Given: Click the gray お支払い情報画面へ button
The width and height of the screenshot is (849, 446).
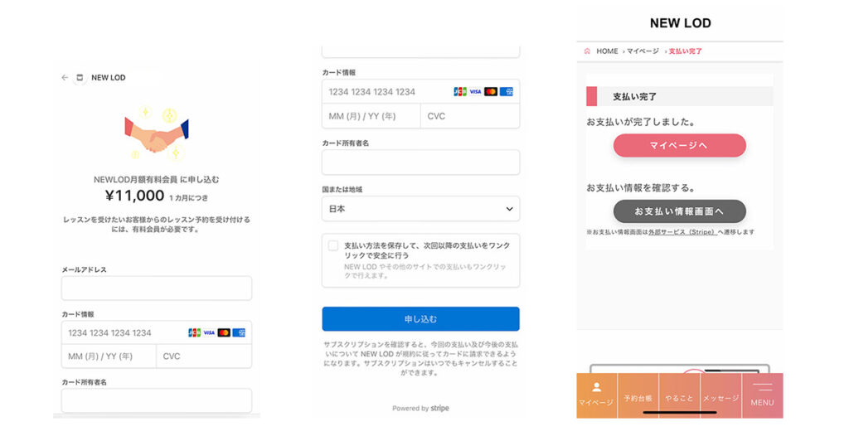Looking at the screenshot, I should (x=680, y=211).
